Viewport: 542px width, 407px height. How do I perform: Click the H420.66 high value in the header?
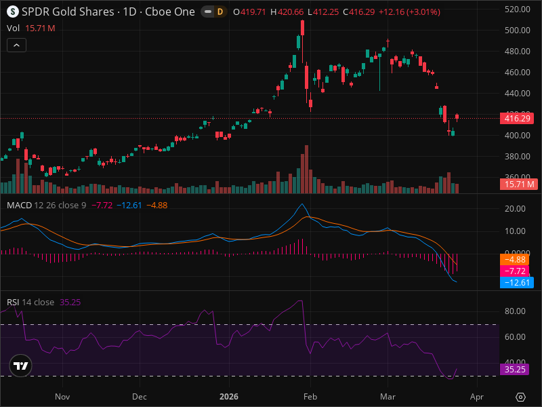[x=287, y=12]
